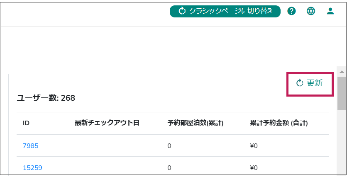Click the 0 nights cell for 15259
347x177 pixels.
pos(169,167)
